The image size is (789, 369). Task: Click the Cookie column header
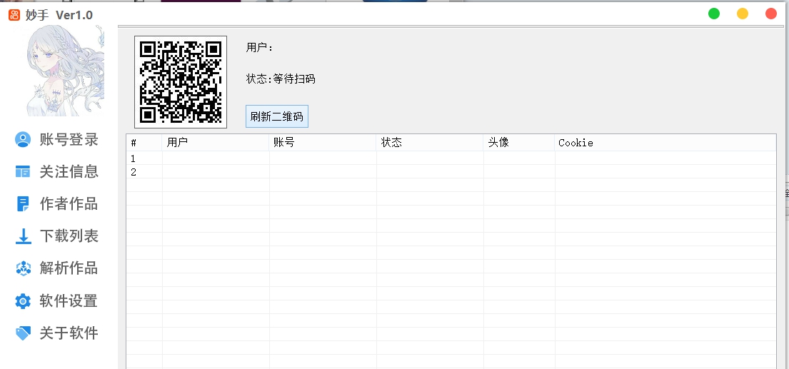[x=665, y=143]
